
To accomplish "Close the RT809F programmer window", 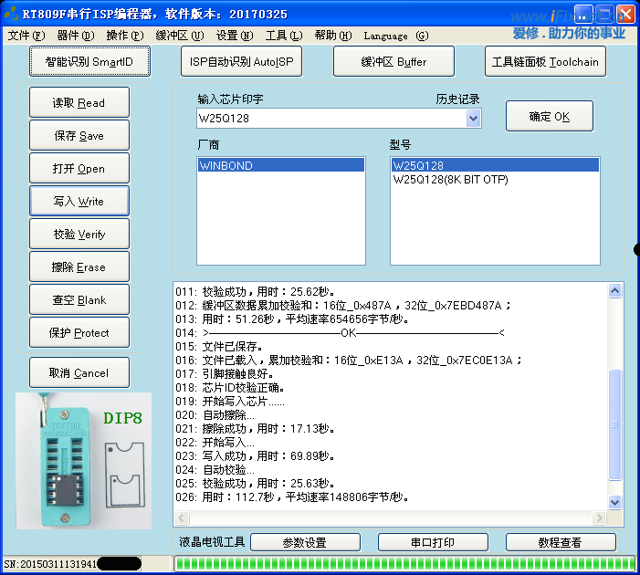I will pos(625,15).
